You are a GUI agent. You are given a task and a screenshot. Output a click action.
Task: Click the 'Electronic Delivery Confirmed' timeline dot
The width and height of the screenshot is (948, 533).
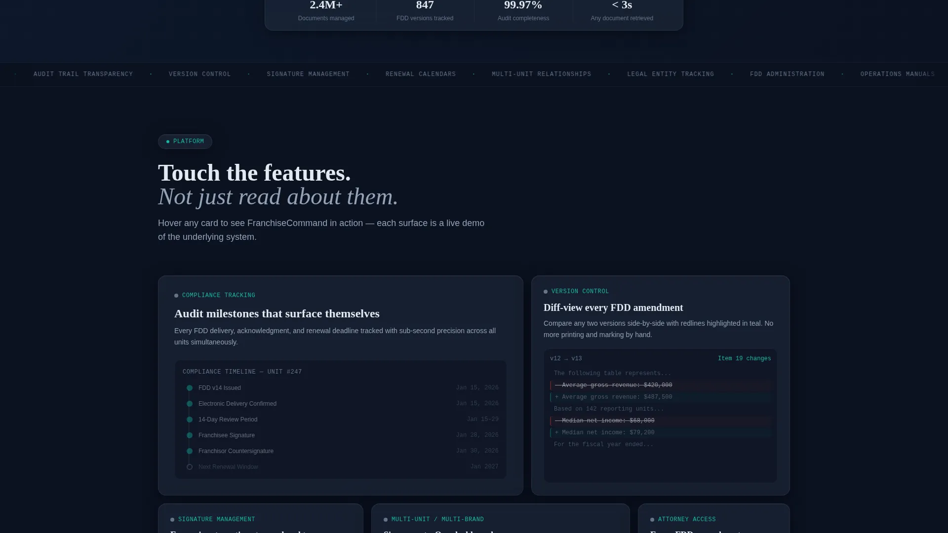[190, 404]
